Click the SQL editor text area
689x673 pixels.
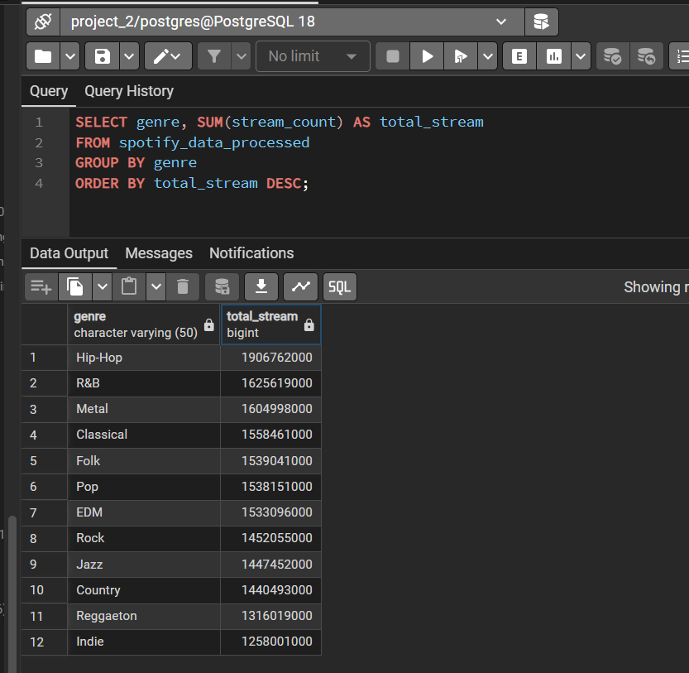pyautogui.click(x=378, y=171)
